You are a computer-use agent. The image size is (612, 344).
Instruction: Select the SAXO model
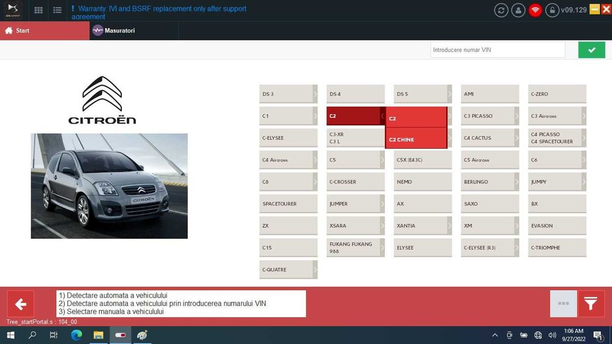[x=490, y=204]
